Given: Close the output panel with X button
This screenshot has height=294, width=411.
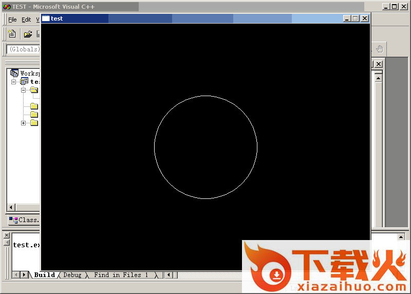Looking at the screenshot, I should coord(7,235).
